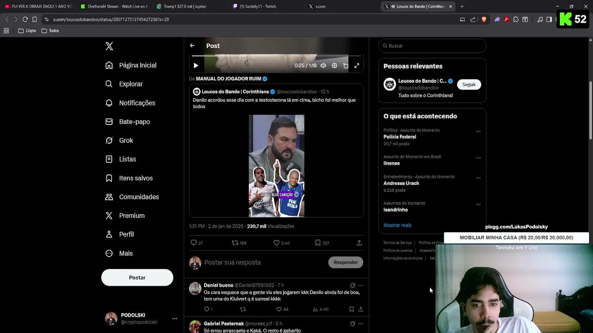The image size is (593, 333).
Task: Open Bate-papo messages
Action: click(x=128, y=122)
